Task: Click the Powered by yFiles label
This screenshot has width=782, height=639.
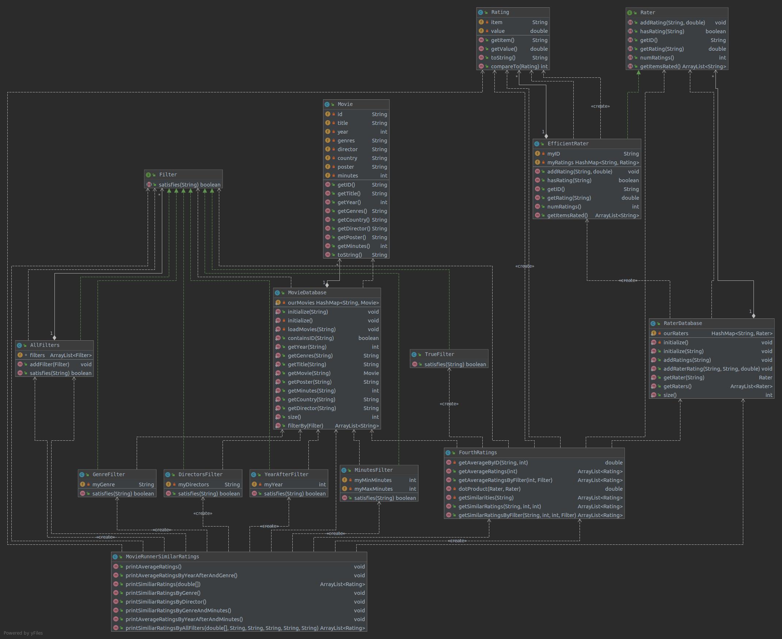Action: point(23,633)
